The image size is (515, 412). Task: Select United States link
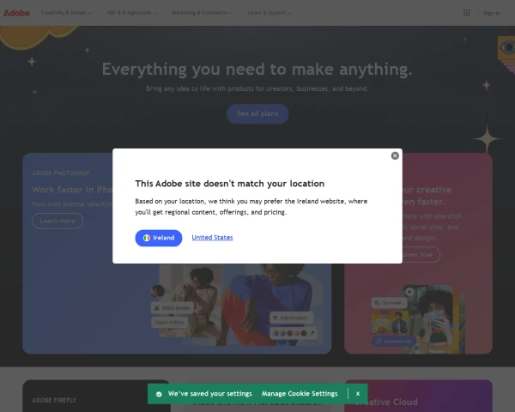point(212,238)
